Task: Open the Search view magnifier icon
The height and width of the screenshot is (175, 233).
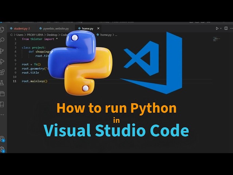Action: (2, 40)
